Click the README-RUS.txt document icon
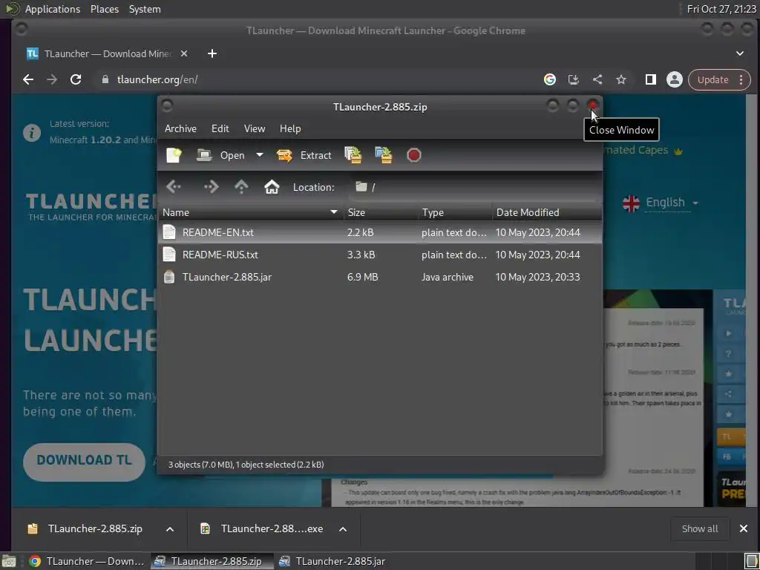This screenshot has height=570, width=760. coord(168,255)
